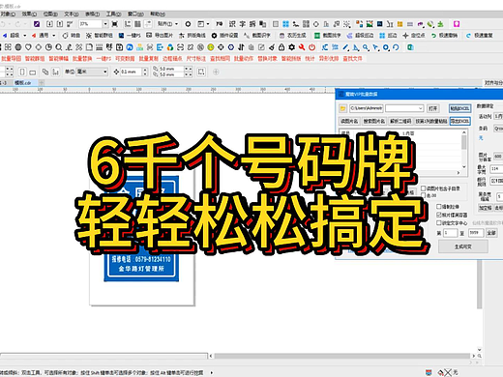Click the dark blue Ps icon in top toolbar
Image resolution: width=503 pixels, height=377 pixels.
[x=379, y=24]
